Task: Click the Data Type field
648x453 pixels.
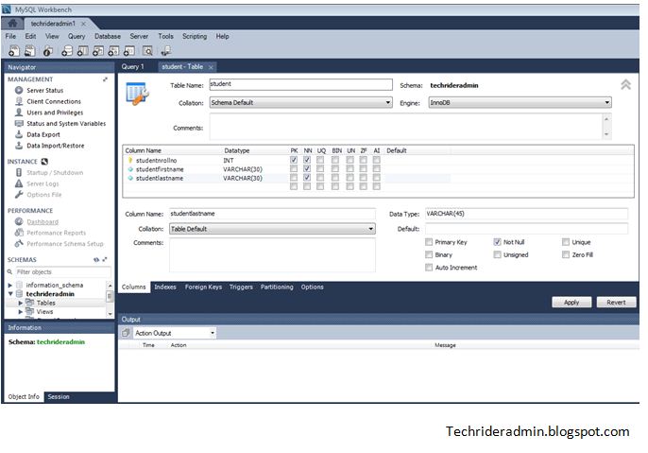Action: pyautogui.click(x=526, y=214)
